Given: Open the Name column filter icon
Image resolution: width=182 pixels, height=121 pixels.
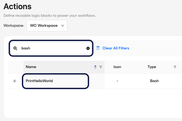Looking at the screenshot, I should point(100,67).
